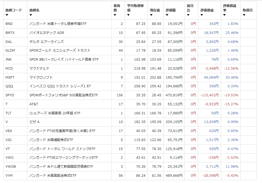Sort by 保有数 column arrow
262x183 pixels.
(x=115, y=15)
